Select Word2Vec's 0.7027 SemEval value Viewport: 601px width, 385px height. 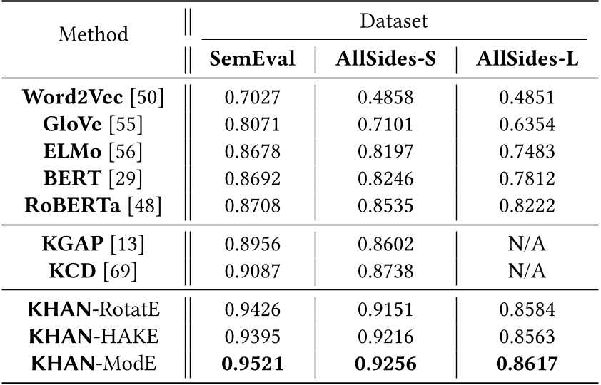coord(252,99)
